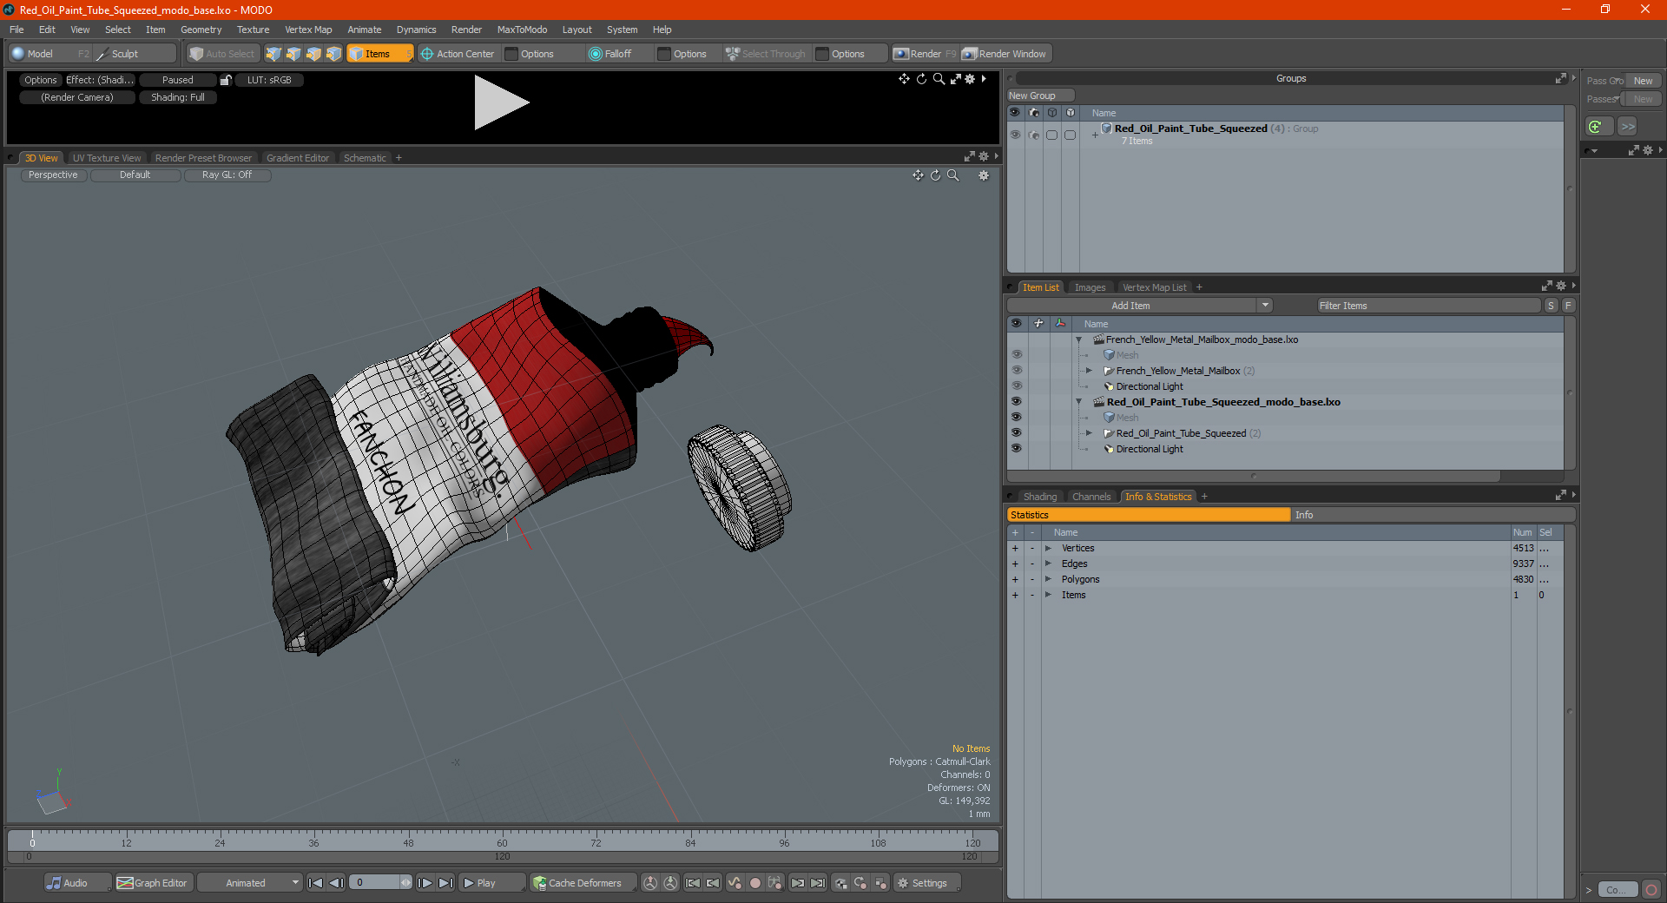Open the Render Window
Screen dimensions: 1667x903
pyautogui.click(x=1005, y=54)
